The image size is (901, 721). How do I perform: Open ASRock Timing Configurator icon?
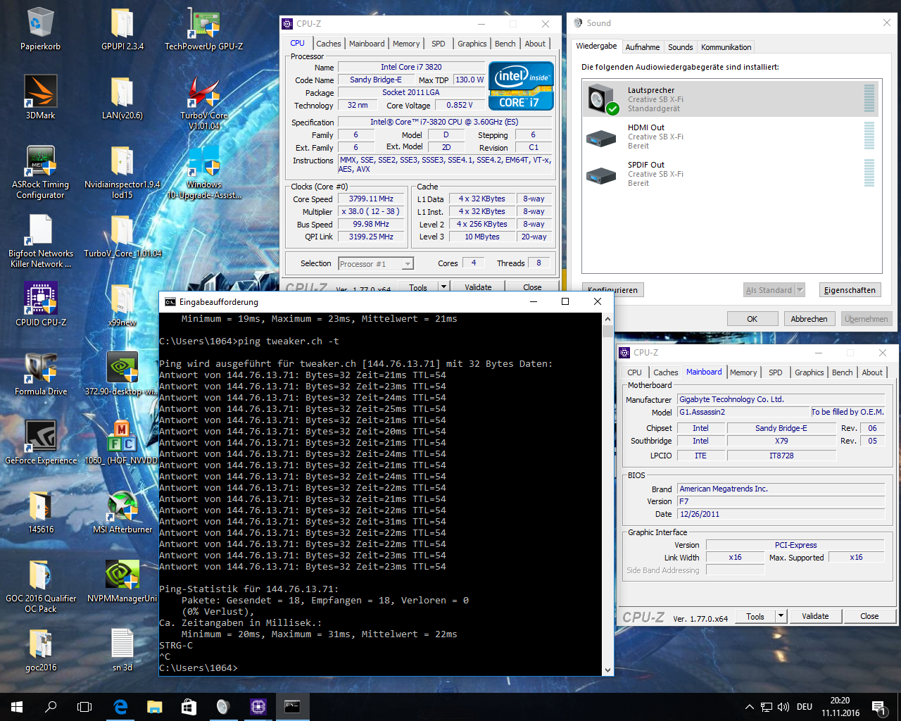[x=40, y=163]
